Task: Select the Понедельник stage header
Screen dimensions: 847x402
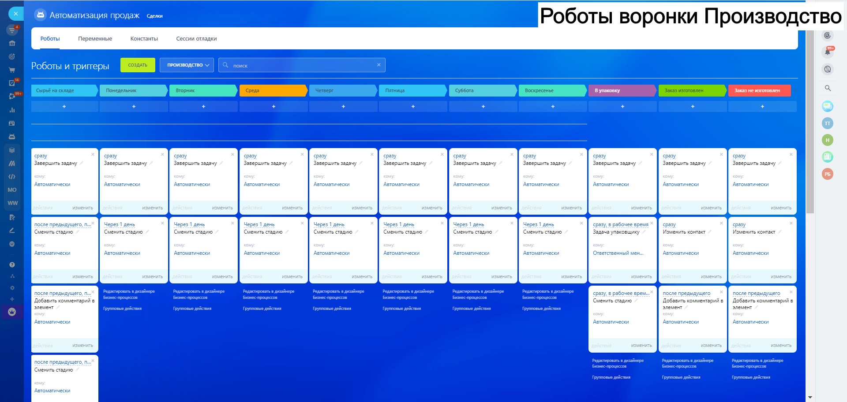Action: [x=134, y=90]
